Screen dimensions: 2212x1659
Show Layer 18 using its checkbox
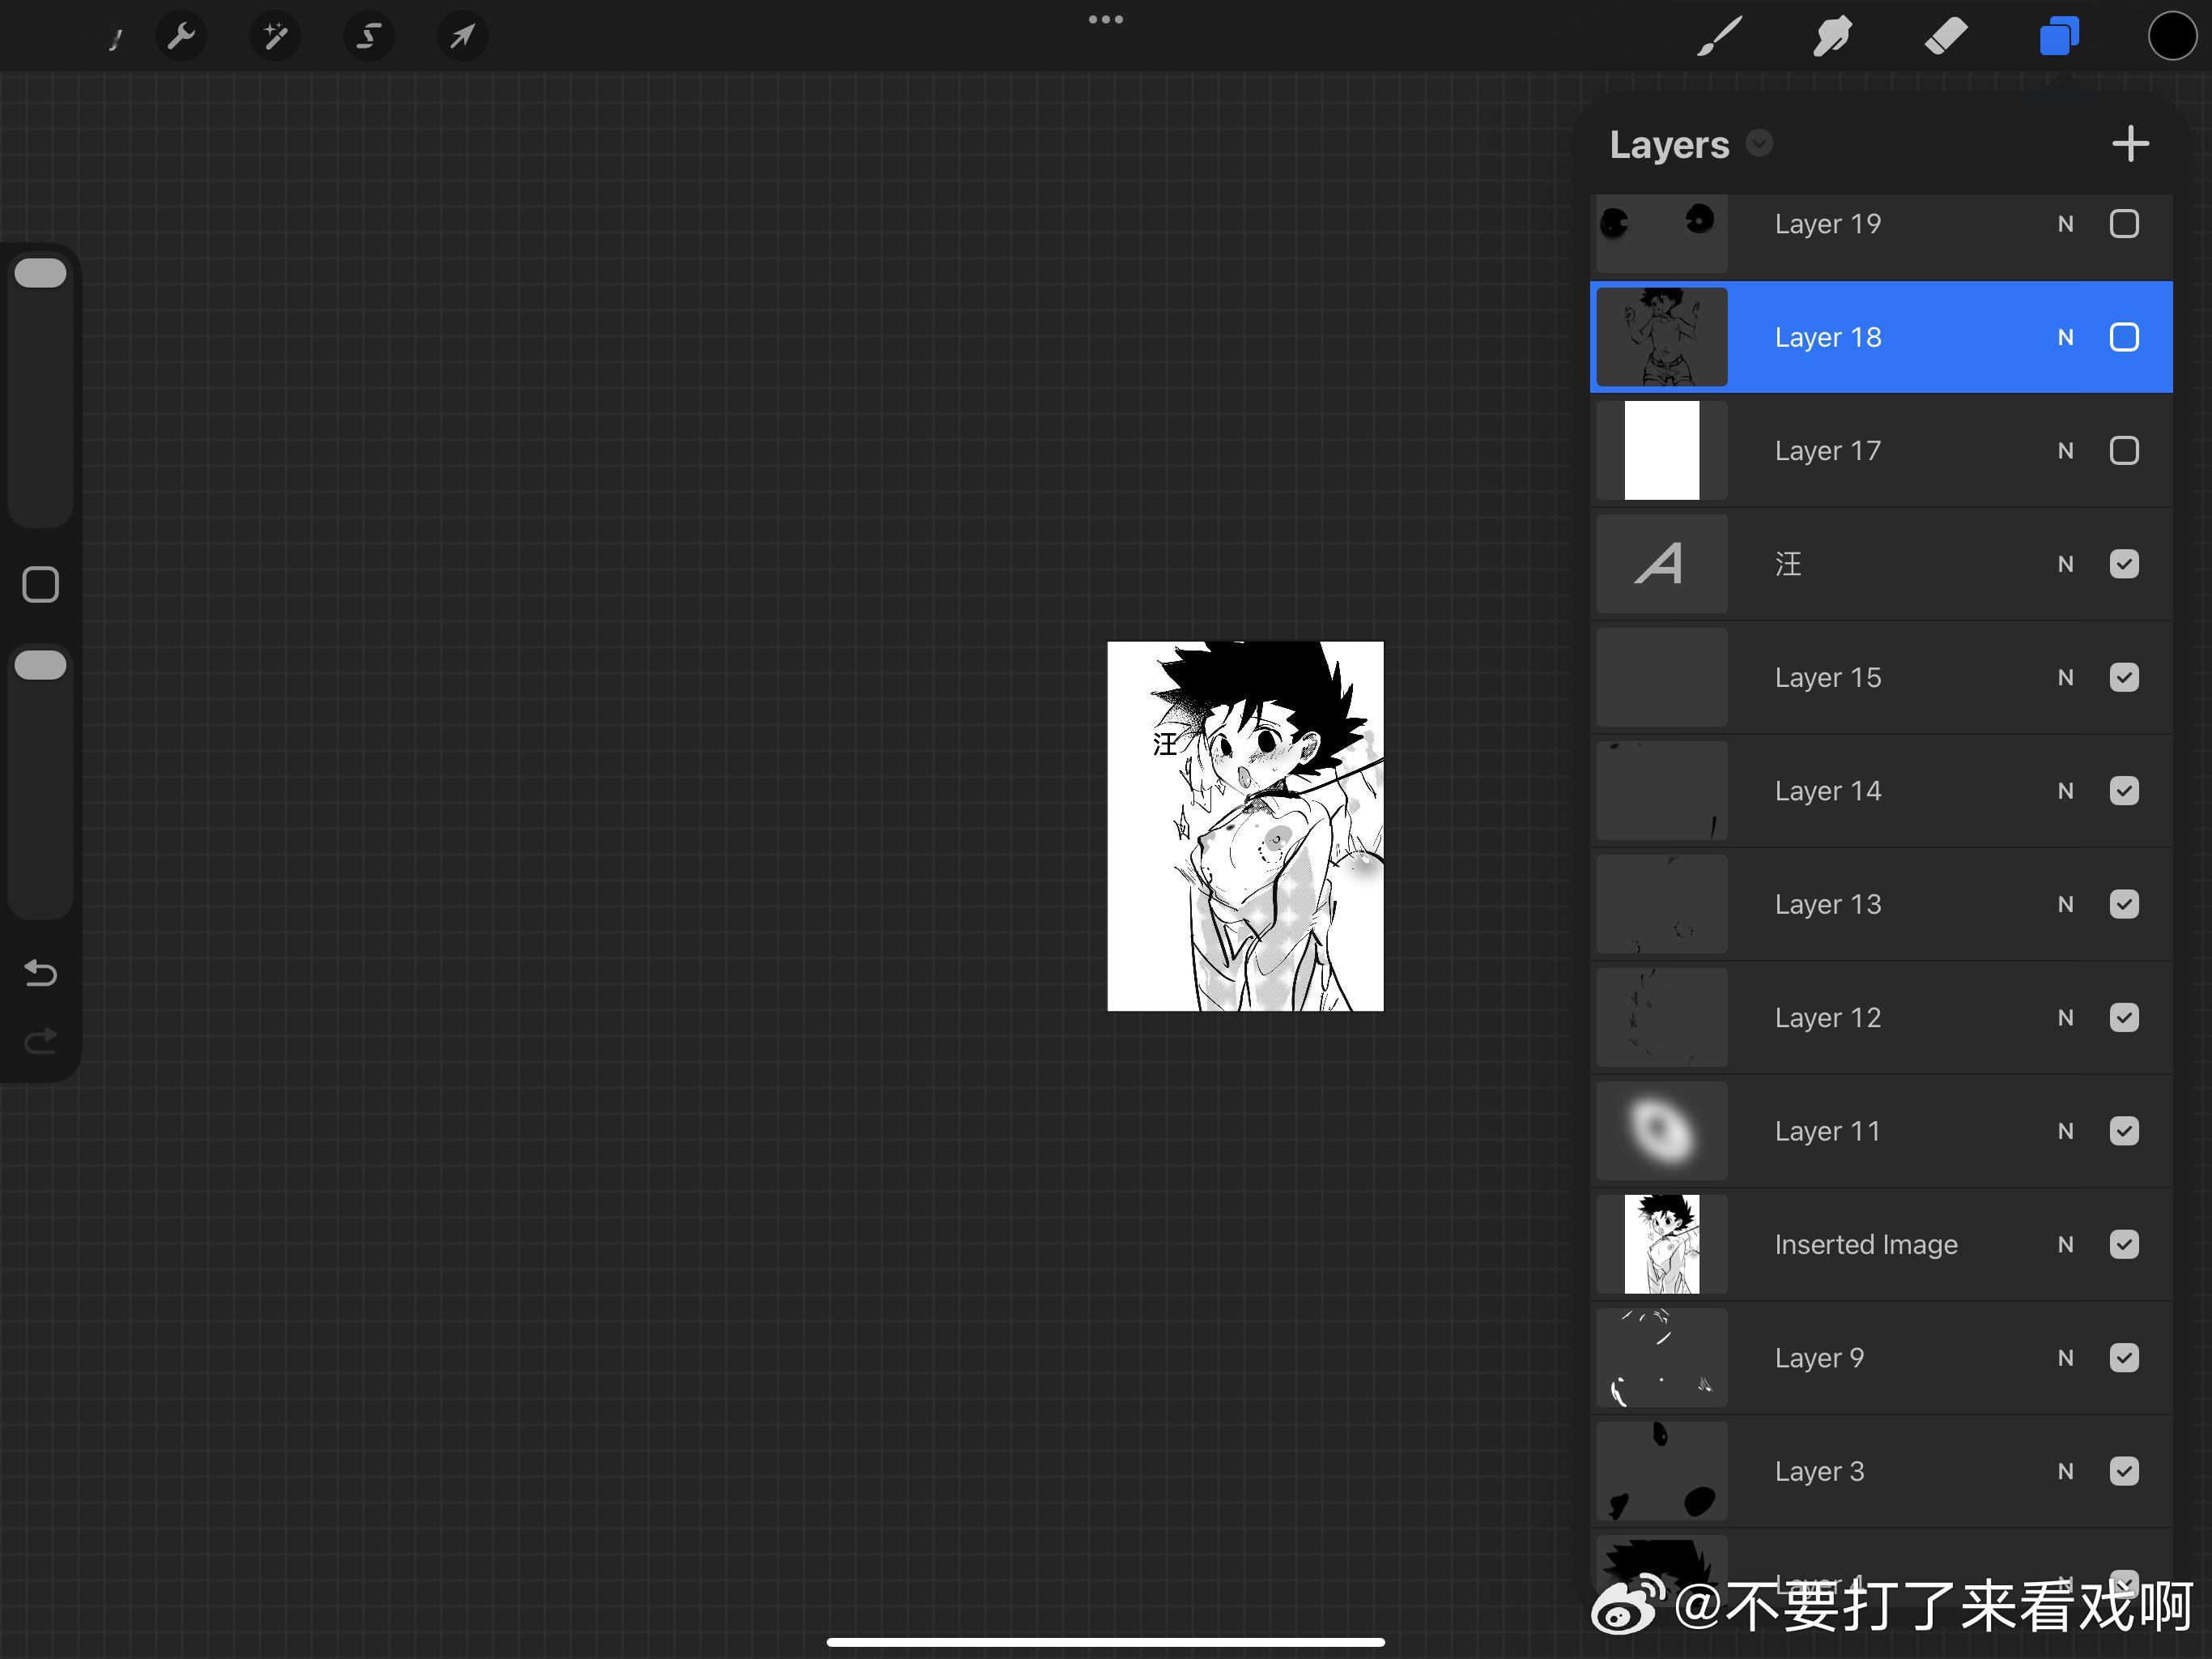2124,337
